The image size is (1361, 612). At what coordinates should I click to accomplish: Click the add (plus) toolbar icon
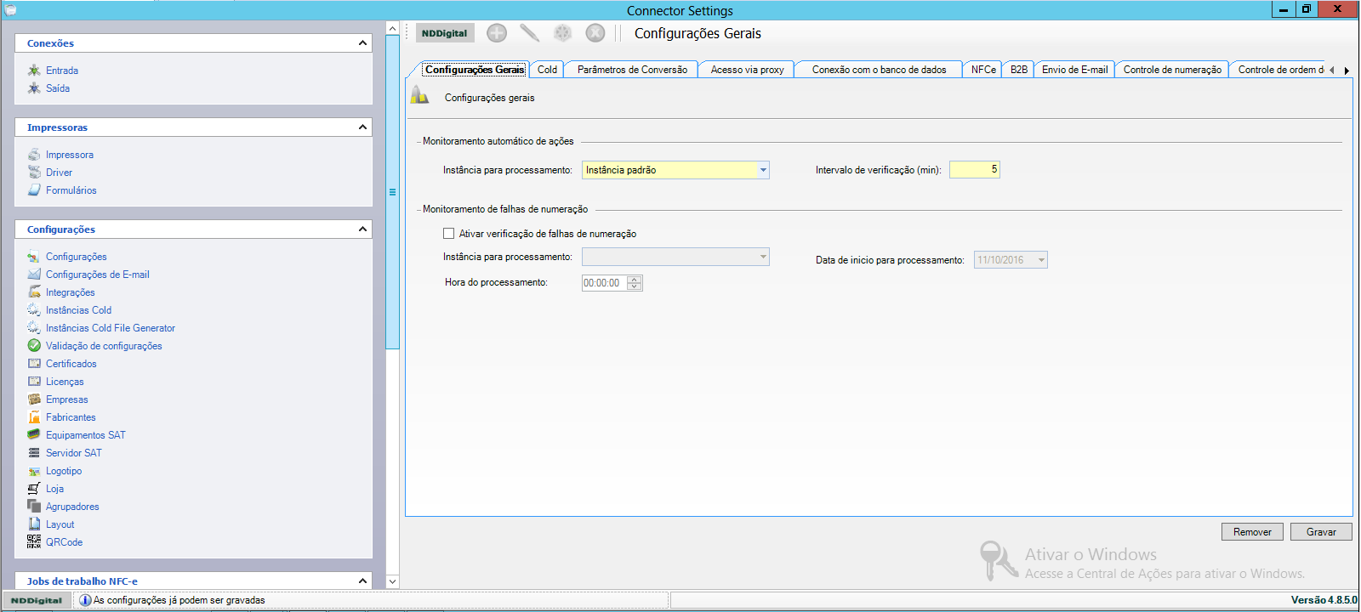[x=497, y=33]
